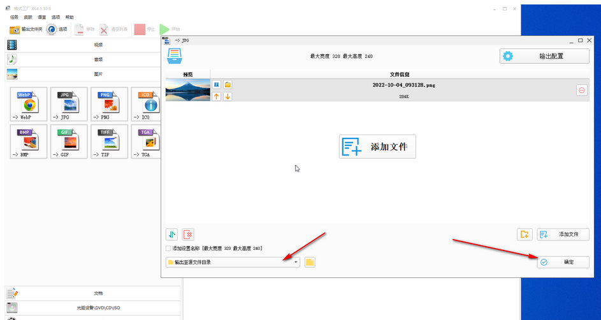
Task: Click 284K file size text
Action: click(403, 97)
